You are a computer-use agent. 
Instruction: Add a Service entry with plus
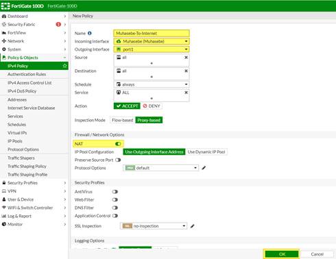pos(152,98)
